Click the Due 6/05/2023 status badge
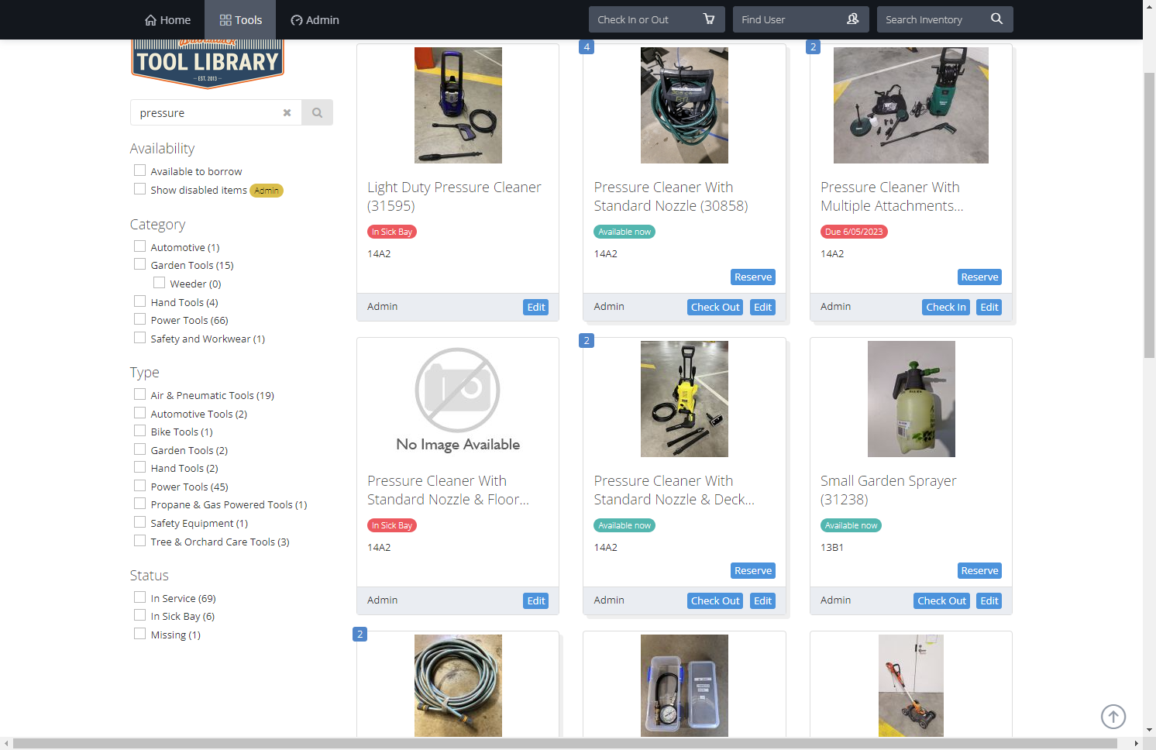The width and height of the screenshot is (1156, 750). point(854,232)
